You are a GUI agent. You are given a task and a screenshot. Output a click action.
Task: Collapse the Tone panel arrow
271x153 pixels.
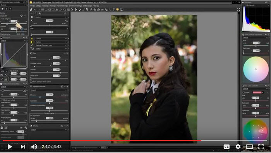pos(67,53)
